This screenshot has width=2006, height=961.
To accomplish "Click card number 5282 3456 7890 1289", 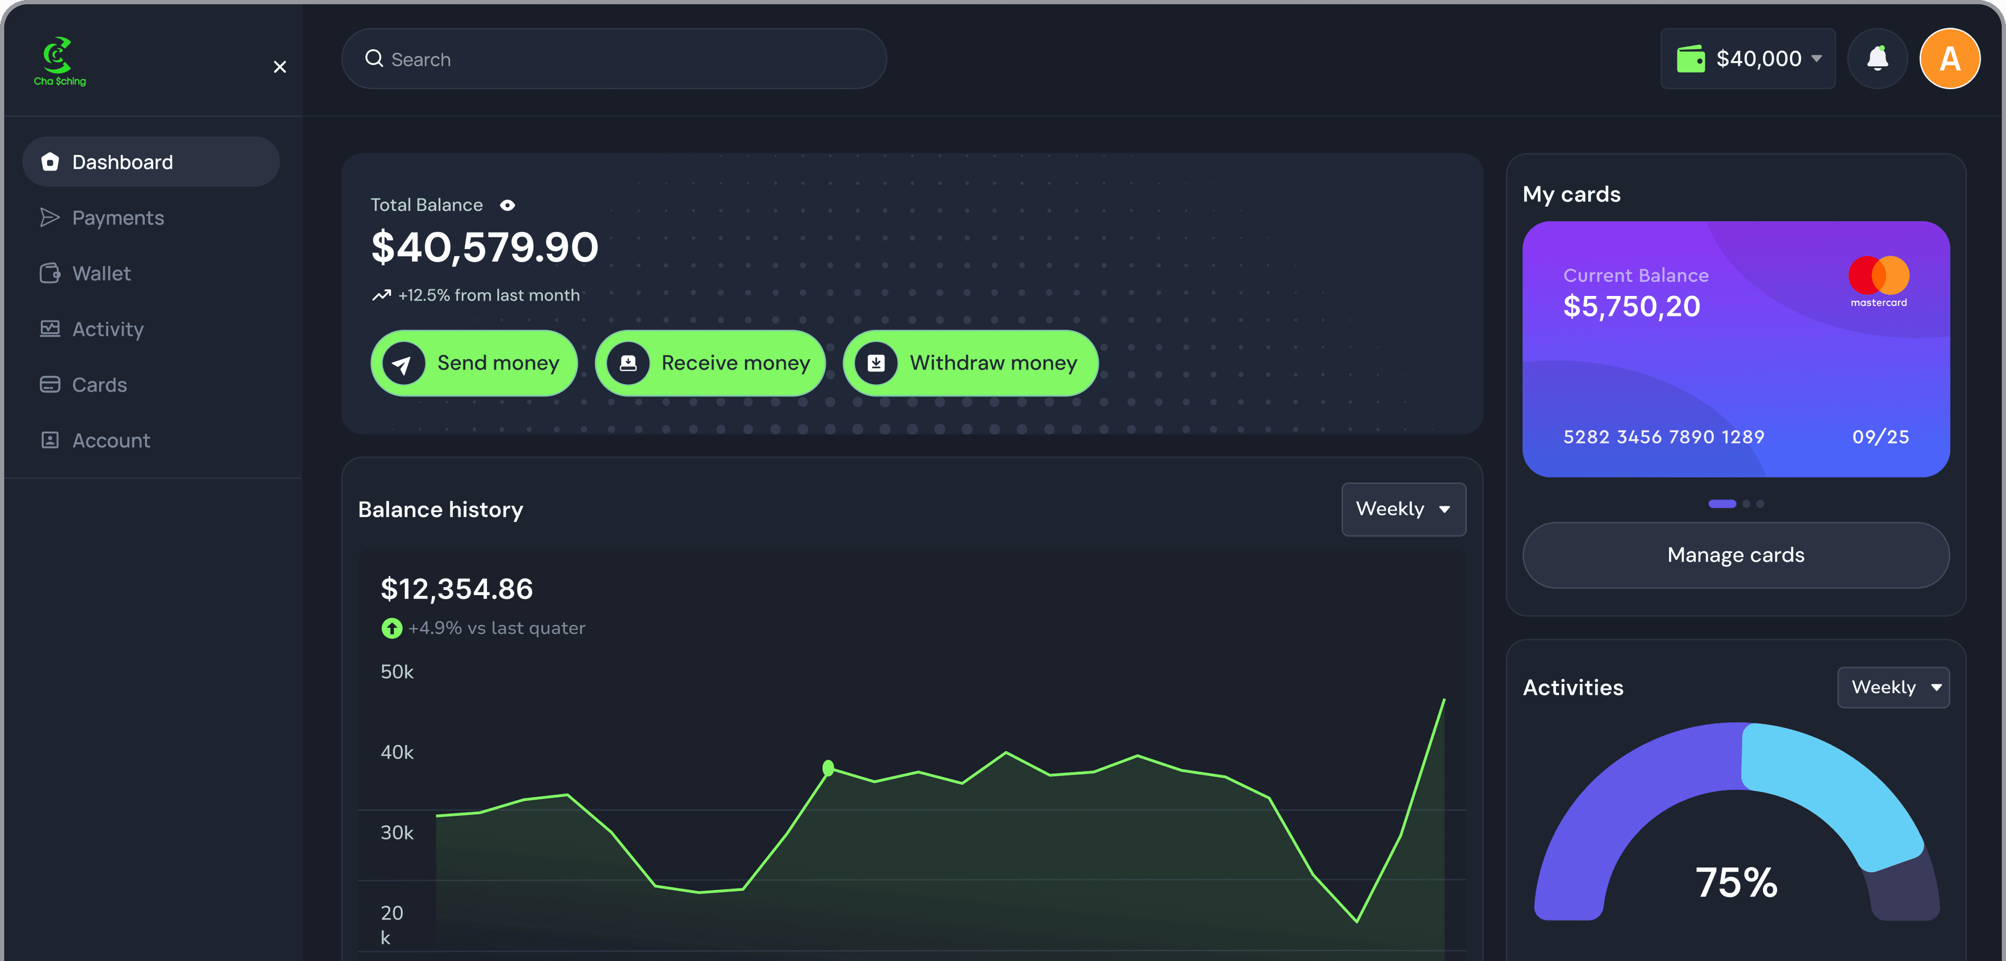I will (x=1663, y=437).
